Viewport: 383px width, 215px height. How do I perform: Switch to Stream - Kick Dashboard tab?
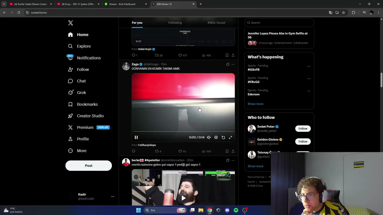click(x=125, y=4)
